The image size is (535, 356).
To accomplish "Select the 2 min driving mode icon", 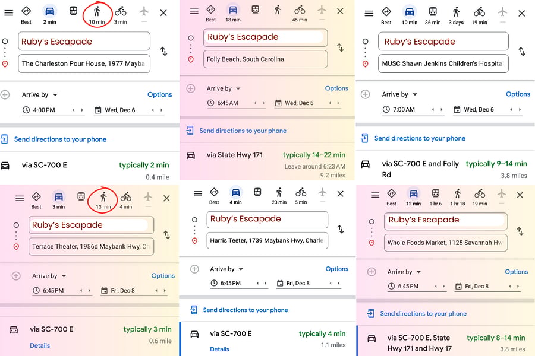I will click(x=50, y=11).
